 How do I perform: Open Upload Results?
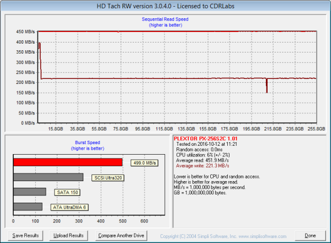pos(68,236)
